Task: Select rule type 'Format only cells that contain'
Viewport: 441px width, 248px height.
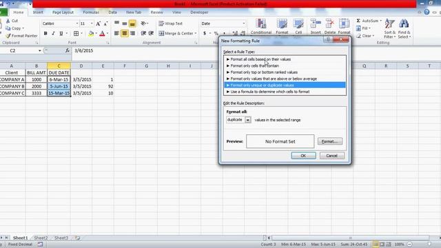Action: pyautogui.click(x=285, y=66)
